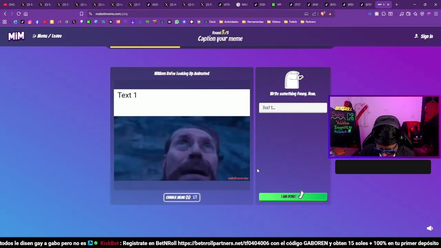Open the browser home page icon
This screenshot has width=441, height=248.
click(x=25, y=14)
